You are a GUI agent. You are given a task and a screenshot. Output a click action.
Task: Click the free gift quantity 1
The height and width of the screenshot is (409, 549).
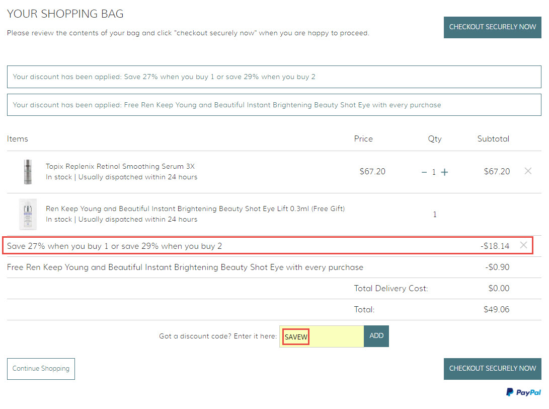pos(434,215)
